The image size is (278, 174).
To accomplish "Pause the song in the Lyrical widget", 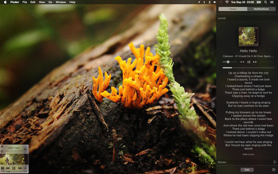I will 249,62.
